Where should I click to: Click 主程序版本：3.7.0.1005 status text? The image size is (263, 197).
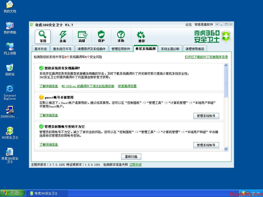tap(48, 165)
